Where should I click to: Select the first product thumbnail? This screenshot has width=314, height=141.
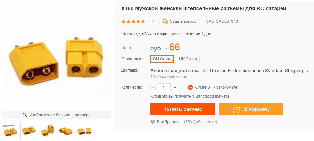[10, 131]
